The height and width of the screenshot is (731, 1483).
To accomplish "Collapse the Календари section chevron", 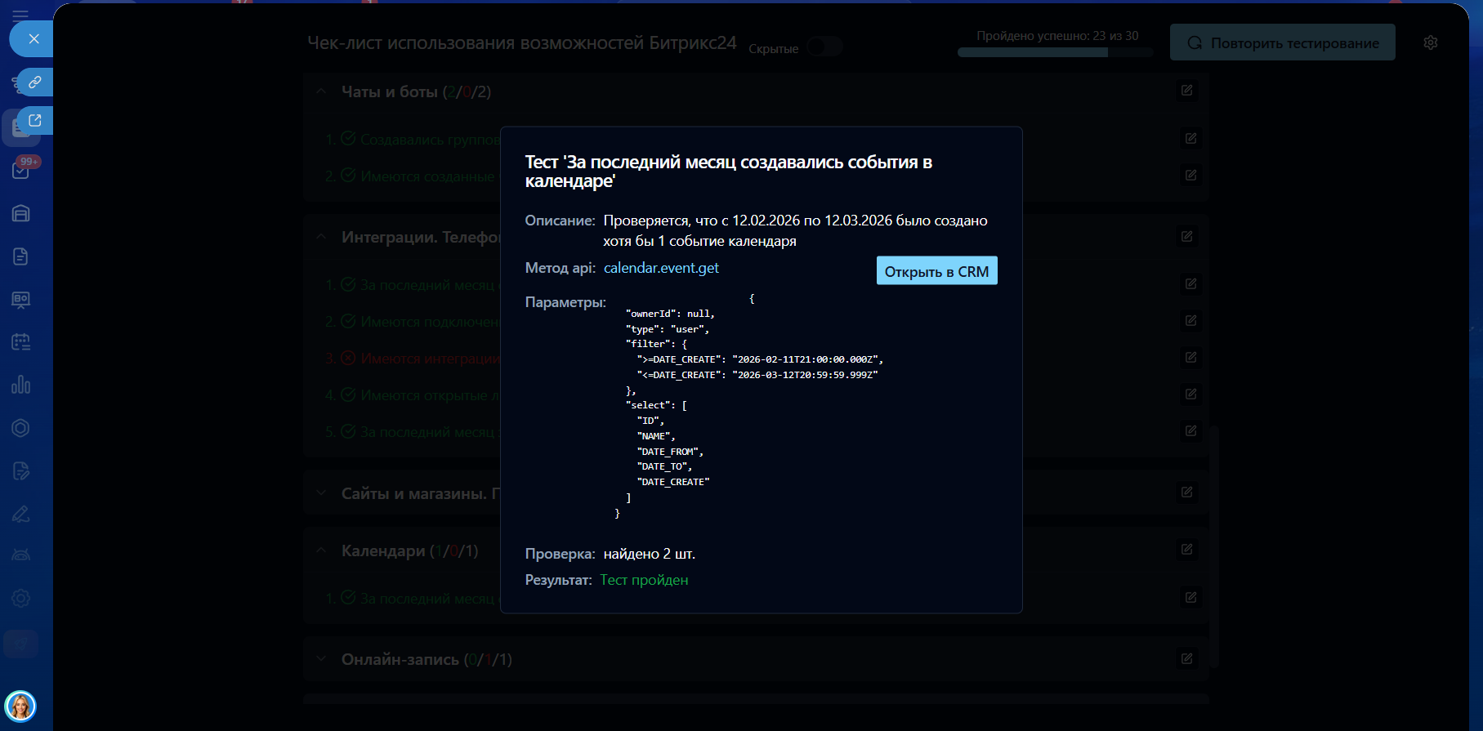I will [x=321, y=550].
